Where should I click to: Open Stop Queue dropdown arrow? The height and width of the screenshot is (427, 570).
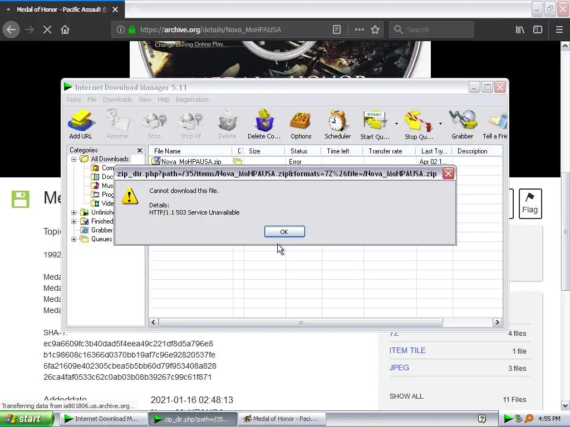click(440, 124)
